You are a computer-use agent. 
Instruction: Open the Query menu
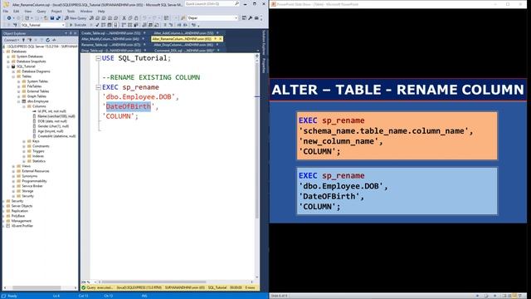[x=41, y=11]
